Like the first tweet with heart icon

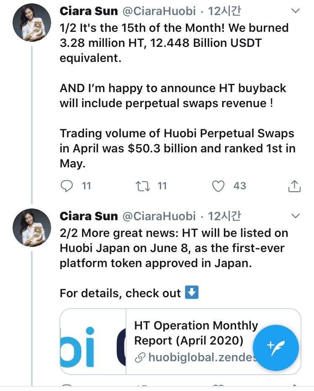click(x=218, y=186)
